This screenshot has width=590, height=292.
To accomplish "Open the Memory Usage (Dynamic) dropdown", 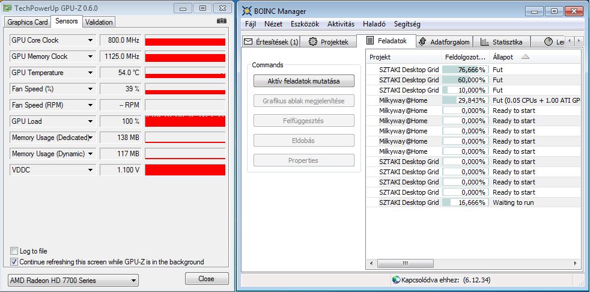I will [x=90, y=154].
